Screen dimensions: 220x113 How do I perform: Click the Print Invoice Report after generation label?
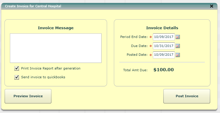tap(51, 68)
